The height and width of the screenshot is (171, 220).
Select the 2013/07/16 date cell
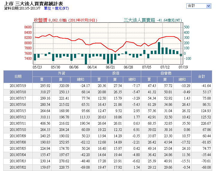click(18, 105)
